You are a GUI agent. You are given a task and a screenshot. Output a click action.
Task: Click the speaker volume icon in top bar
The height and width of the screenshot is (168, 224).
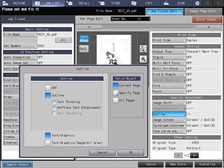(x=208, y=3)
